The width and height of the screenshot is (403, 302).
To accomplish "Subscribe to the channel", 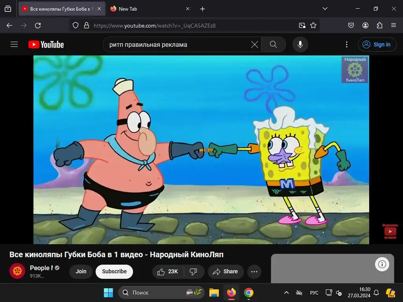I will pyautogui.click(x=115, y=271).
